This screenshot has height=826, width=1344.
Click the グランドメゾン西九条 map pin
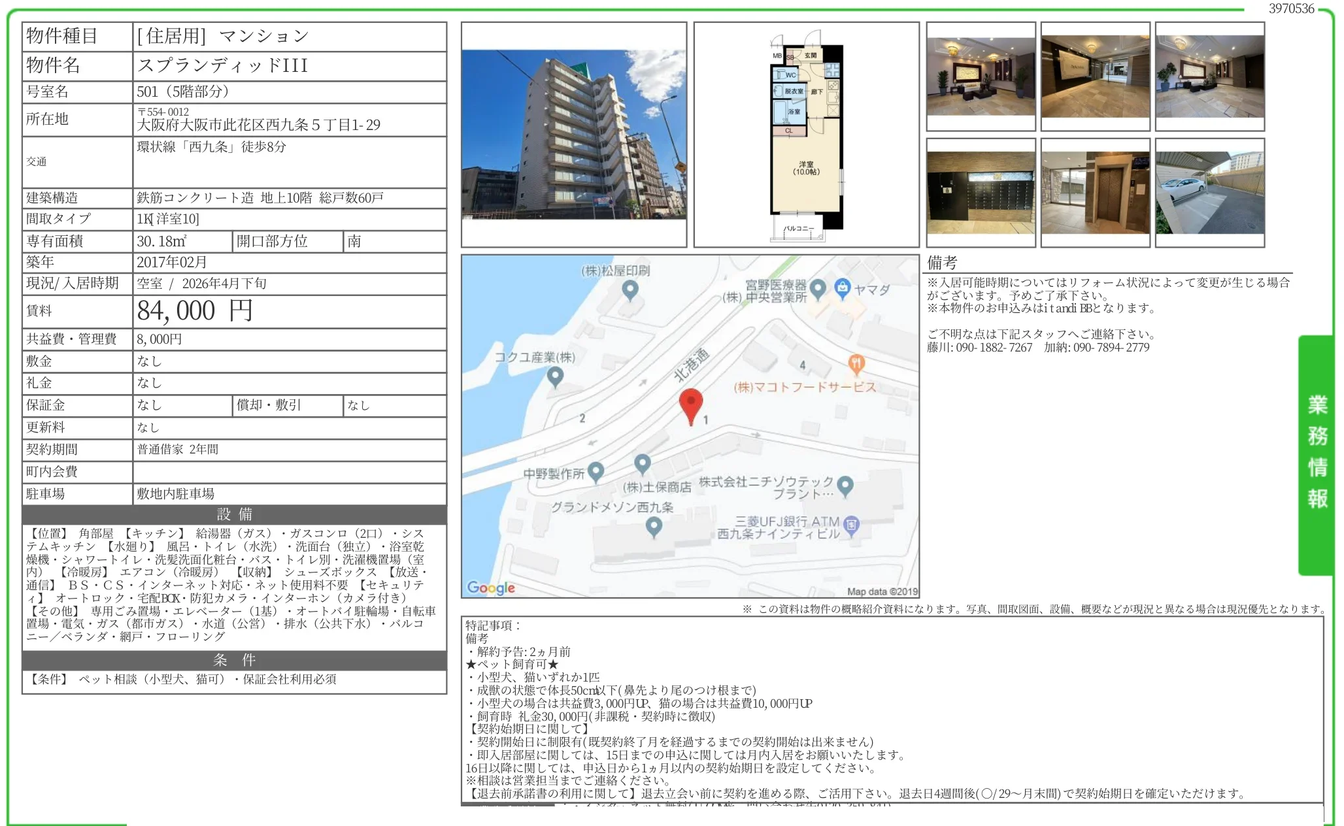(654, 526)
